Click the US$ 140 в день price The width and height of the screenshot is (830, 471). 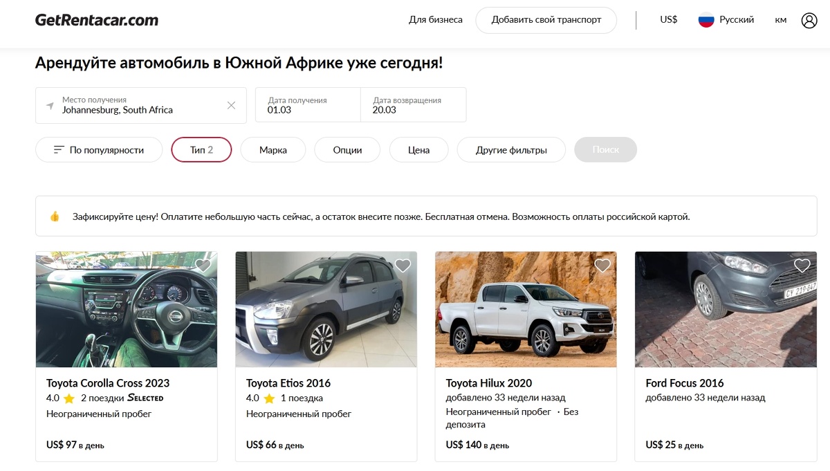pos(478,445)
